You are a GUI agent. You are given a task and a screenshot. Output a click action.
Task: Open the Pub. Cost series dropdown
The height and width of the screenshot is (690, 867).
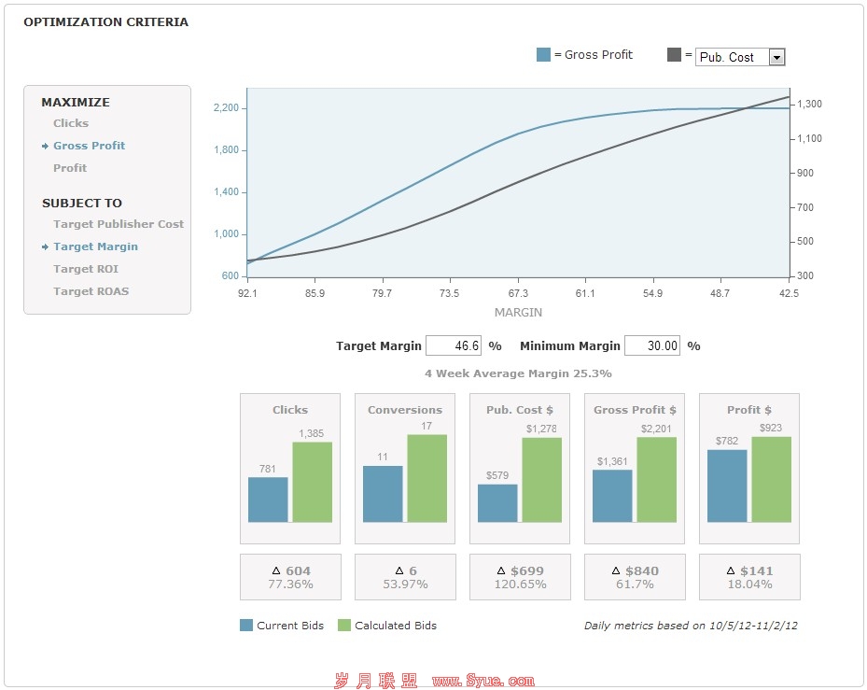click(733, 57)
